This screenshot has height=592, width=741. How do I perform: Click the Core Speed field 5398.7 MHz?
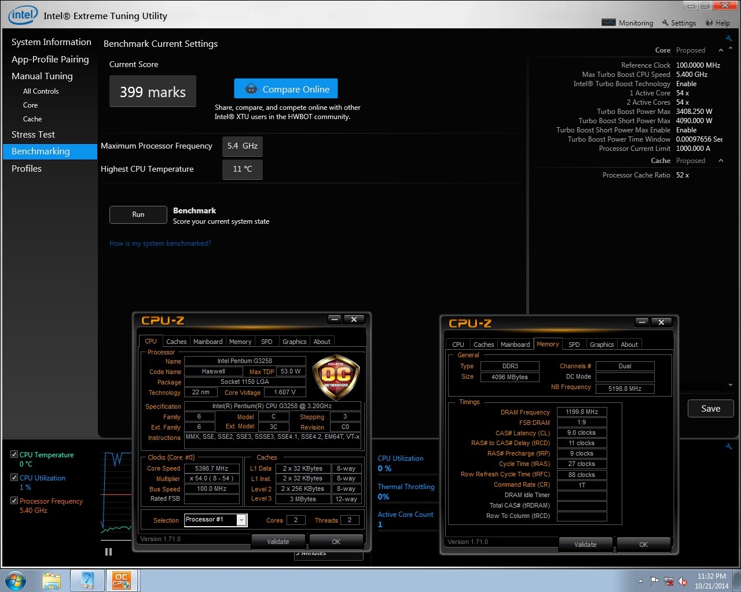tap(211, 468)
